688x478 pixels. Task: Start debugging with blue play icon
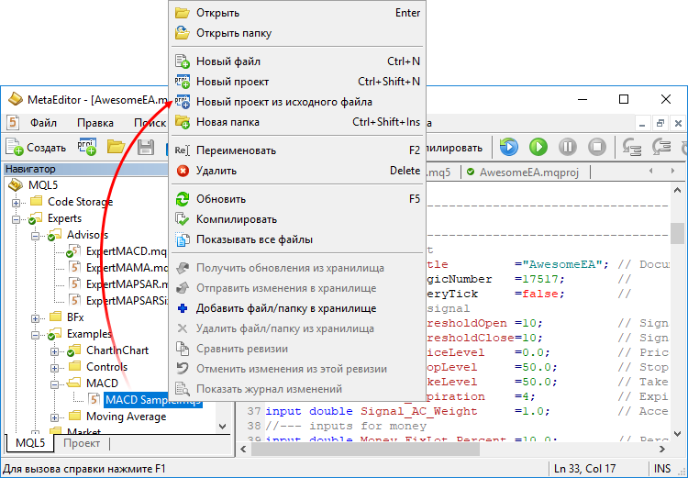pos(509,147)
